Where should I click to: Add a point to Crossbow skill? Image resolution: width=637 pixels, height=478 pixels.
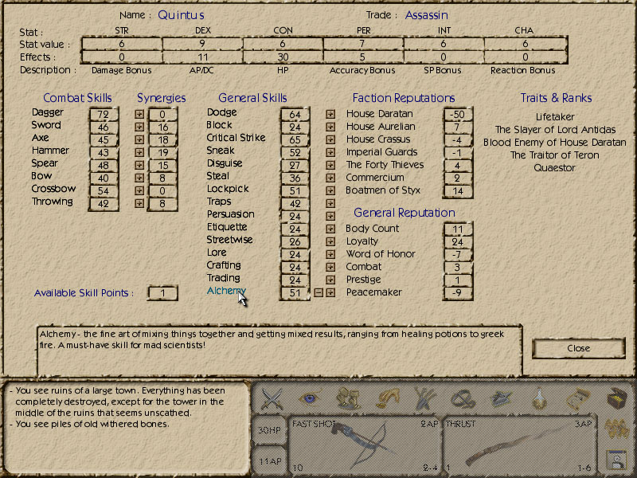(140, 190)
